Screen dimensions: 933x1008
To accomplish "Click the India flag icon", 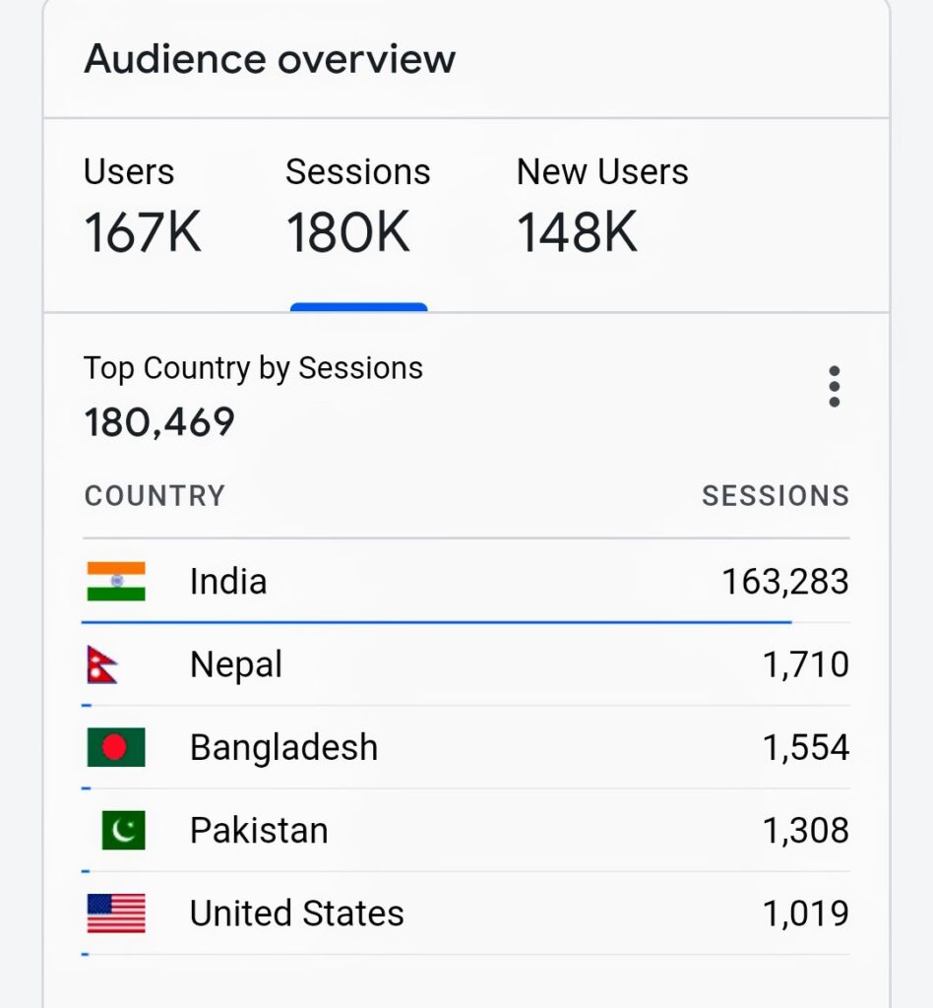I will pyautogui.click(x=116, y=582).
